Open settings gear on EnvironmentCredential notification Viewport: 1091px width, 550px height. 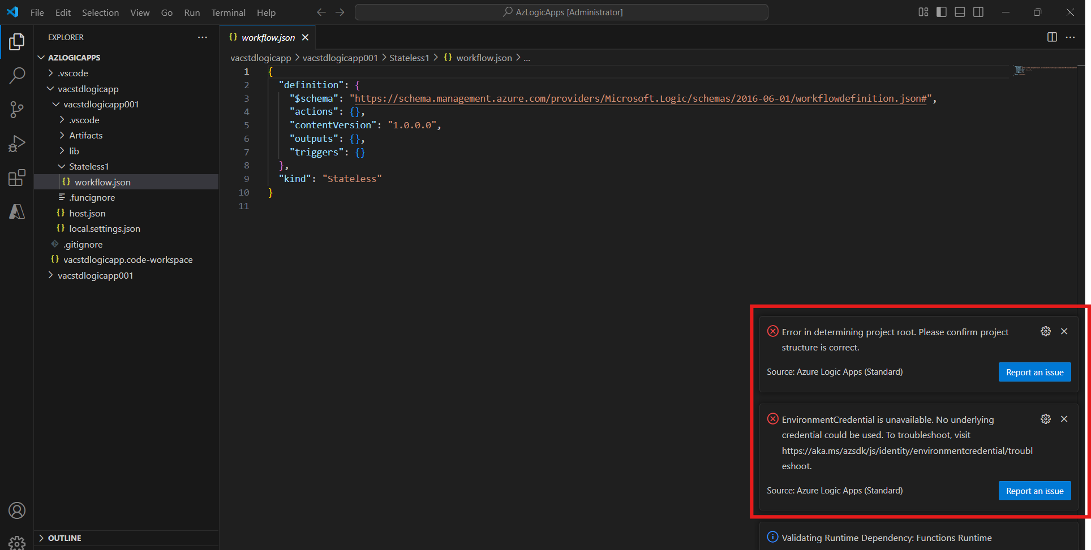tap(1046, 419)
